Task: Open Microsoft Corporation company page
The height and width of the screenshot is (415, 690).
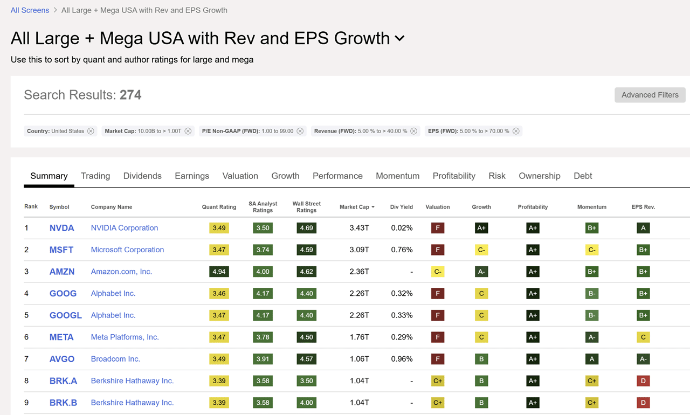Action: tap(127, 250)
